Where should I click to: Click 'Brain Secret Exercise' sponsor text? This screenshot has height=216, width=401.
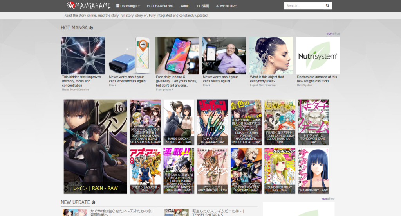coord(76,89)
